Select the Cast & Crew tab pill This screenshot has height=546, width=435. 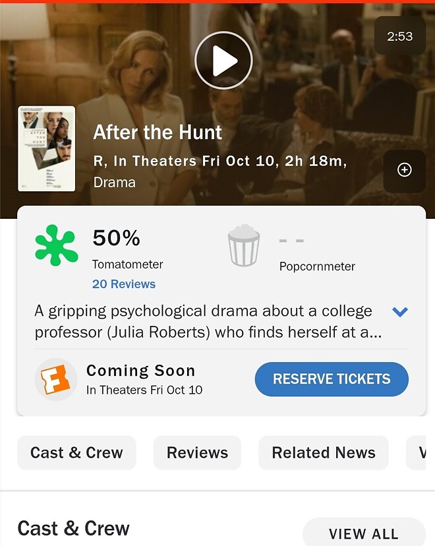[x=76, y=453]
